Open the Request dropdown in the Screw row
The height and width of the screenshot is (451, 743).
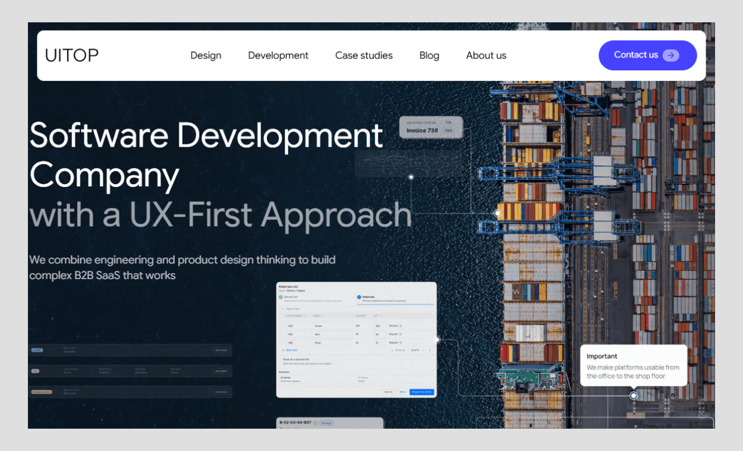click(x=396, y=325)
